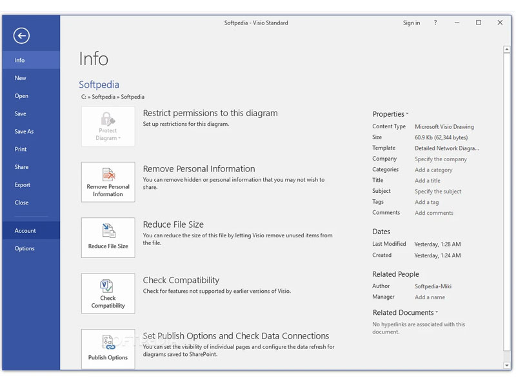Screen dimensions: 516x387
Task: Click the file path C: » Softpedia » Softpedia
Action: (x=112, y=97)
